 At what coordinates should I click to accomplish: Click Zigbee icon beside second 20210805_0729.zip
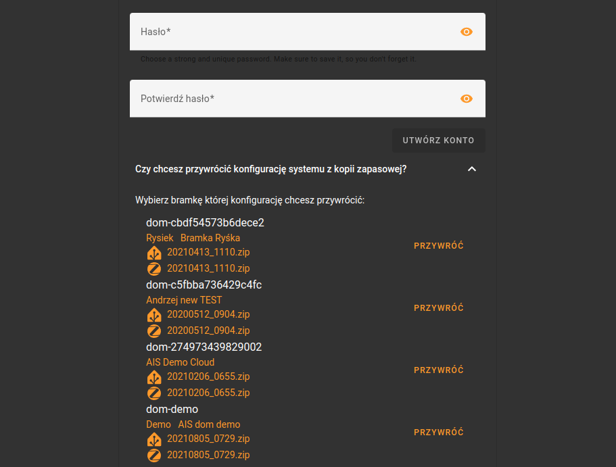[x=154, y=456]
